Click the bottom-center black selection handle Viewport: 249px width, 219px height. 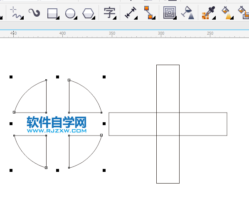(57, 170)
